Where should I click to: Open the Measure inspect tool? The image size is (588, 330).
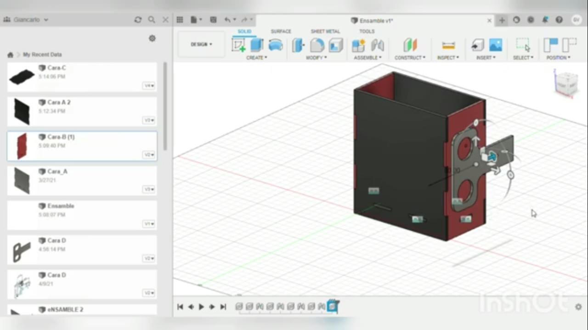point(448,45)
